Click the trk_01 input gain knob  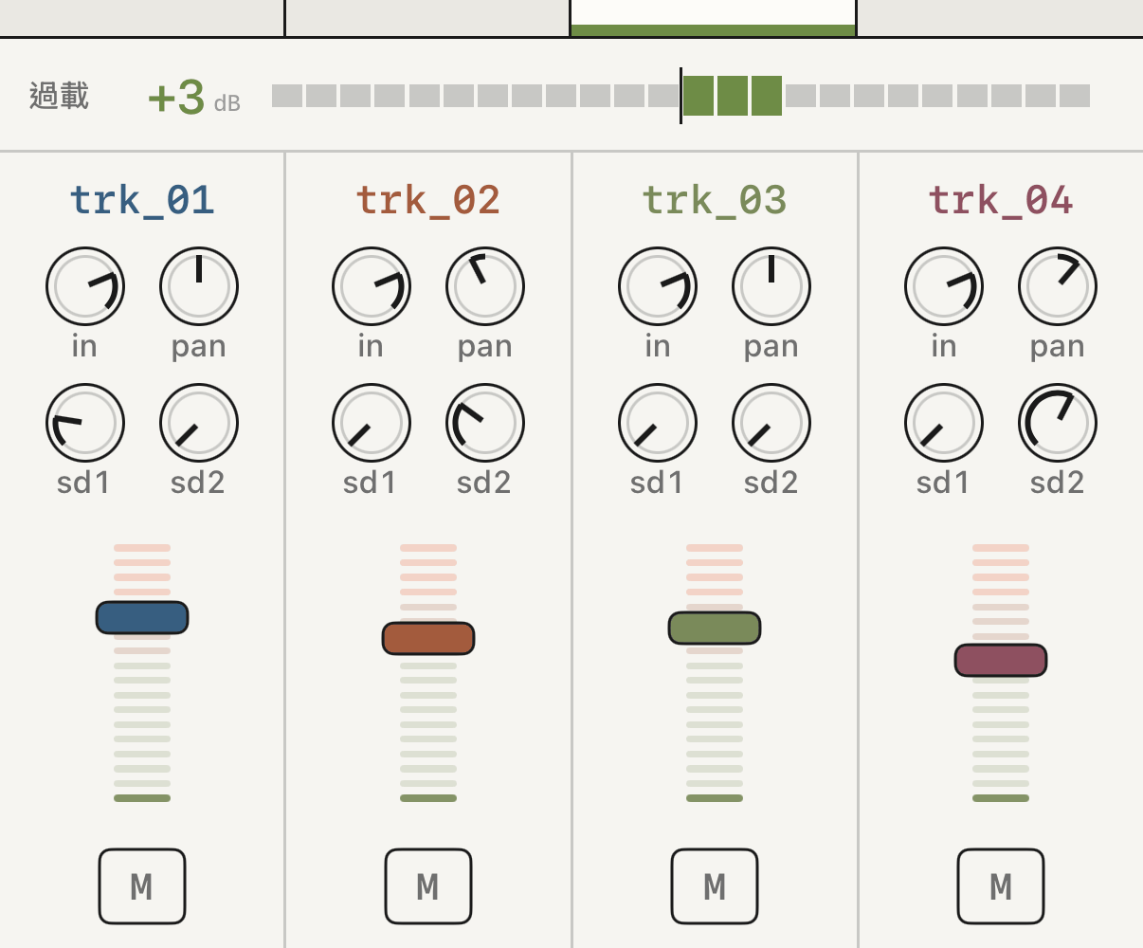tap(85, 286)
